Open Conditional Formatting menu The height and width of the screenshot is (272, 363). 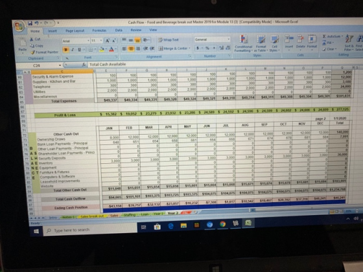(243, 43)
